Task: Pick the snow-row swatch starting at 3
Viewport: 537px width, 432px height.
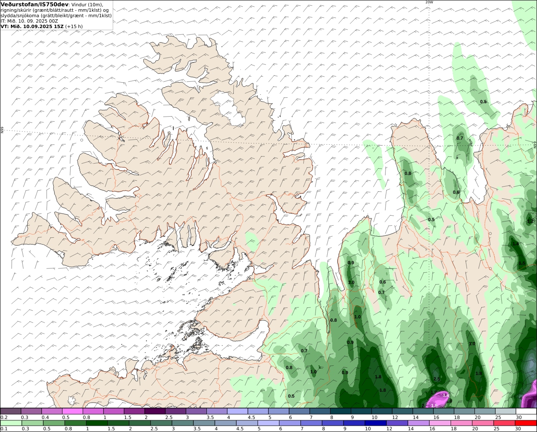Action: click(196, 411)
